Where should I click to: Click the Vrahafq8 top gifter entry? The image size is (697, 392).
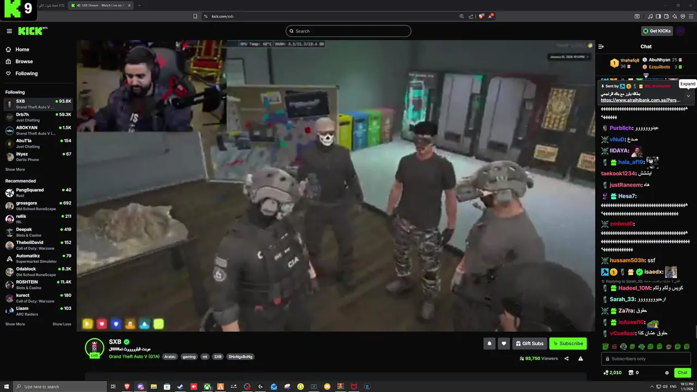tap(625, 63)
